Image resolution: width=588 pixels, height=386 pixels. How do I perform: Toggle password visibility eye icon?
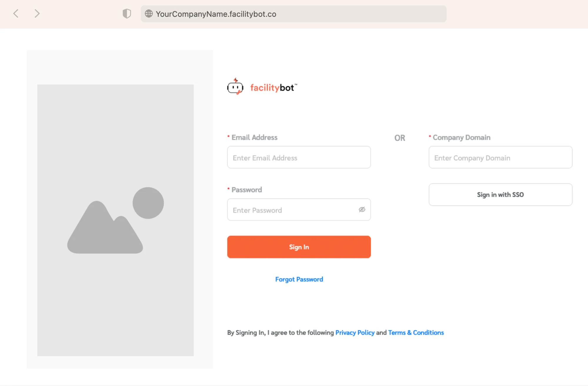[x=362, y=210]
